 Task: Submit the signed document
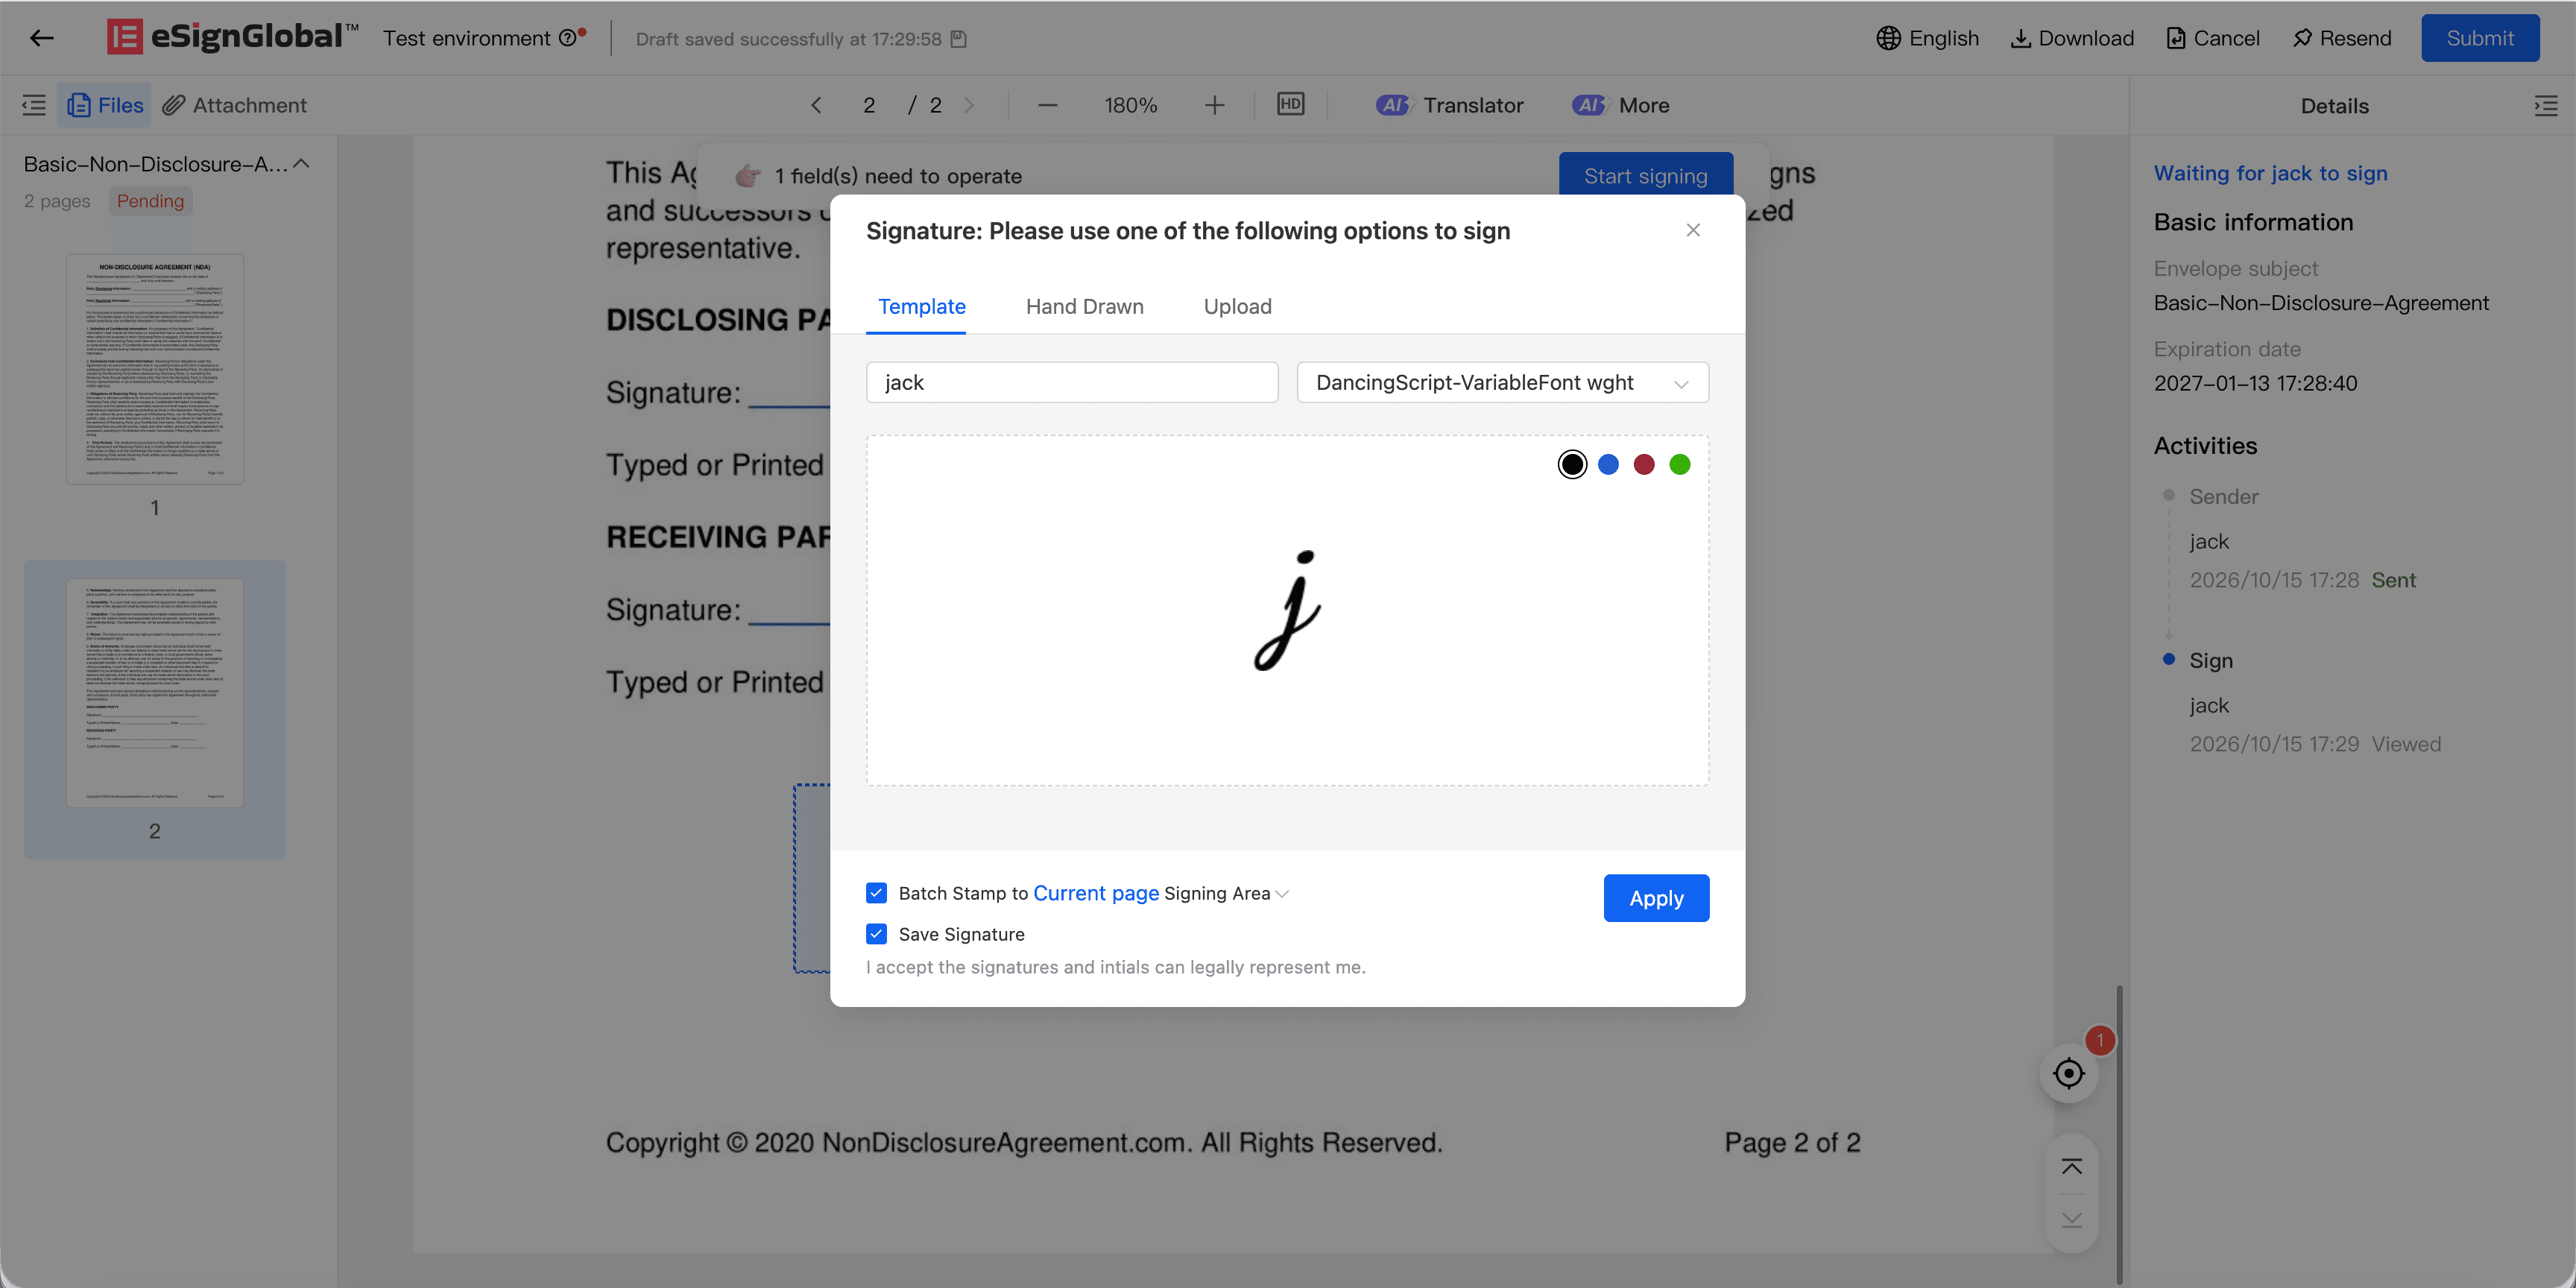click(x=2479, y=38)
